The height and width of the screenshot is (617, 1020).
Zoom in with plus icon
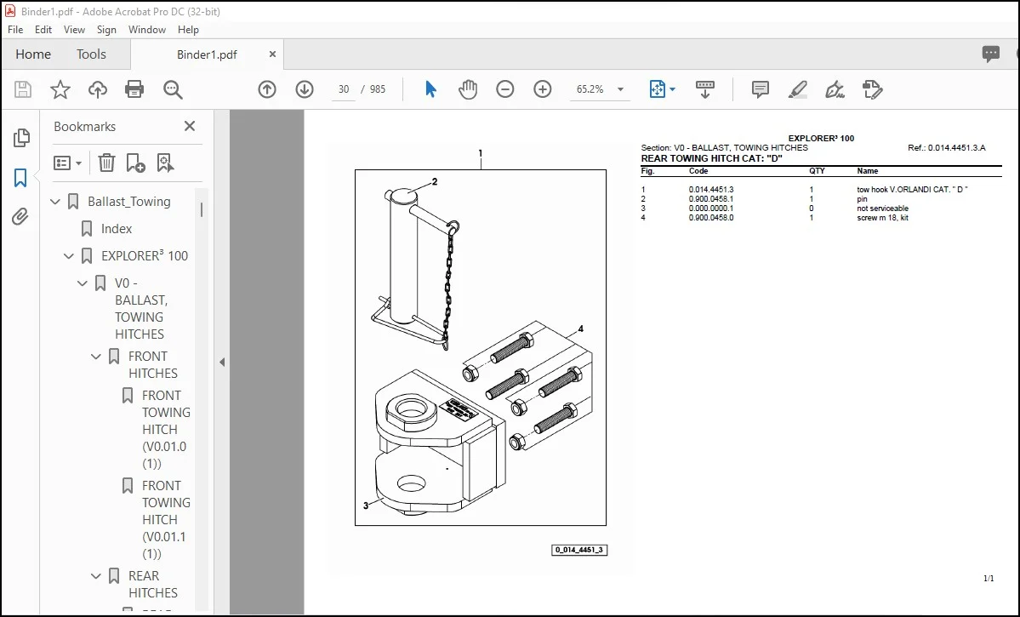543,89
